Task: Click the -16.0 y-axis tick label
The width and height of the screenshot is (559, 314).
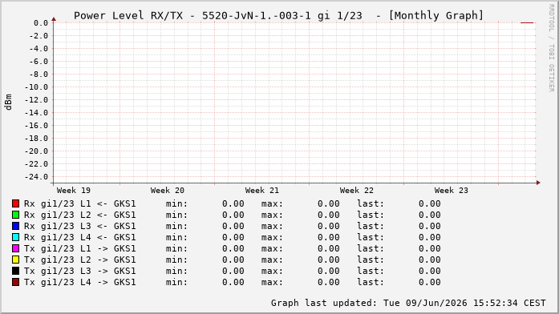Action: click(36, 126)
